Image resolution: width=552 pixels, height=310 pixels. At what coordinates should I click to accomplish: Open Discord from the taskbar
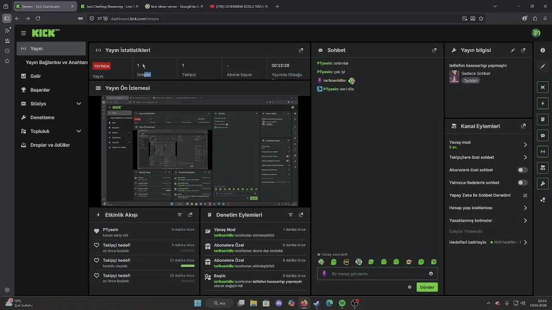pyautogui.click(x=279, y=303)
